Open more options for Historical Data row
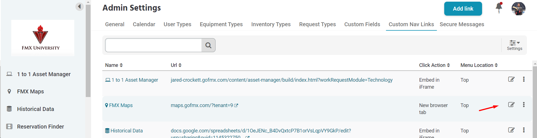The width and height of the screenshot is (537, 138). click(x=524, y=130)
